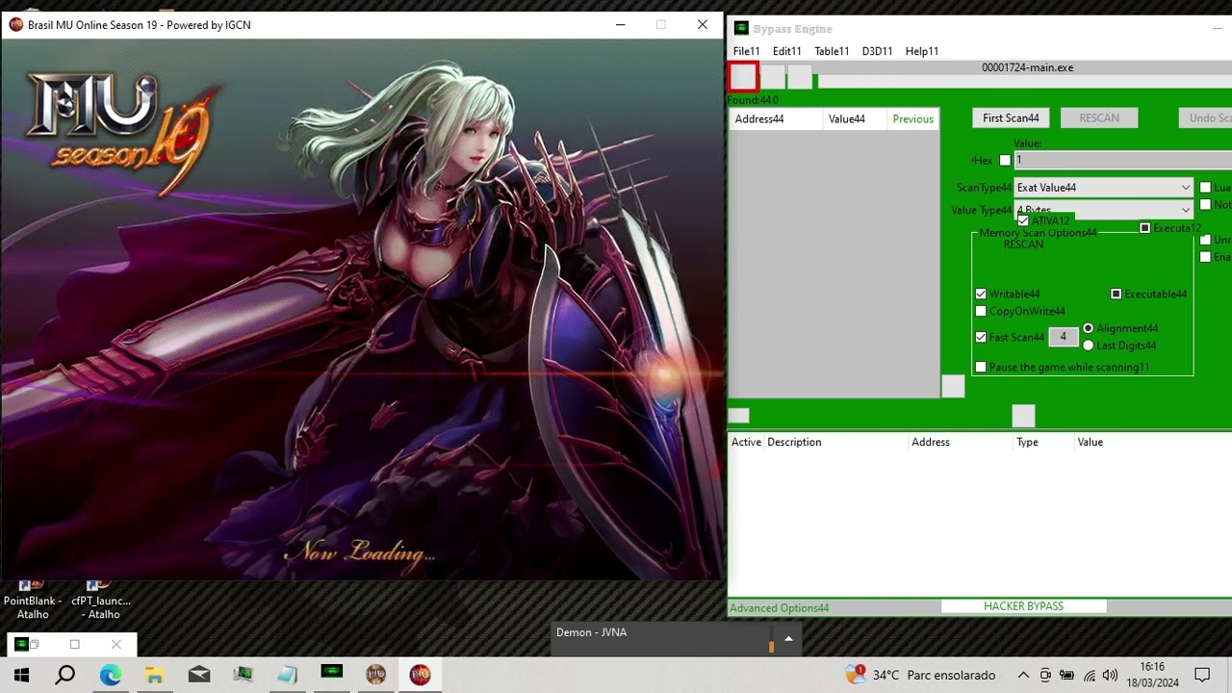Click the Fast Scan alignment value box 4
1232x693 pixels.
1063,337
